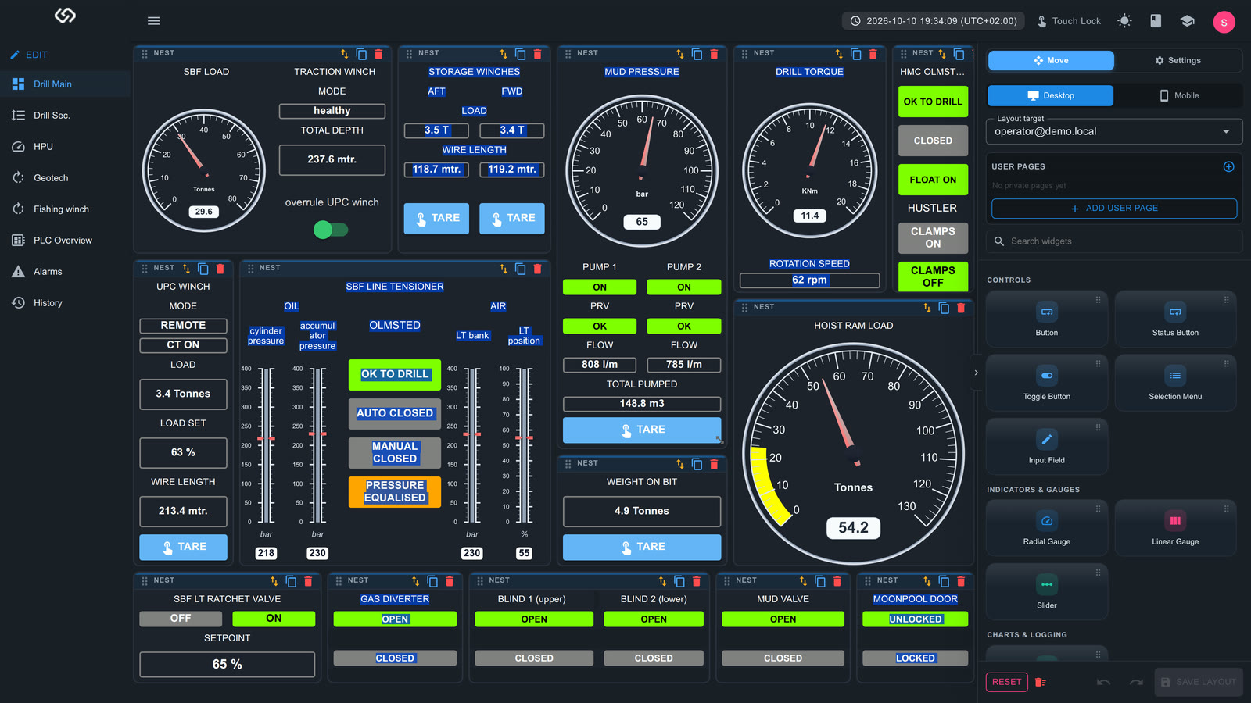The height and width of the screenshot is (703, 1251).
Task: Open the graduation cap tutorial icon
Action: tap(1188, 21)
